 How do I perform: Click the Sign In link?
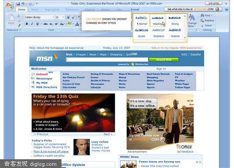point(161,69)
